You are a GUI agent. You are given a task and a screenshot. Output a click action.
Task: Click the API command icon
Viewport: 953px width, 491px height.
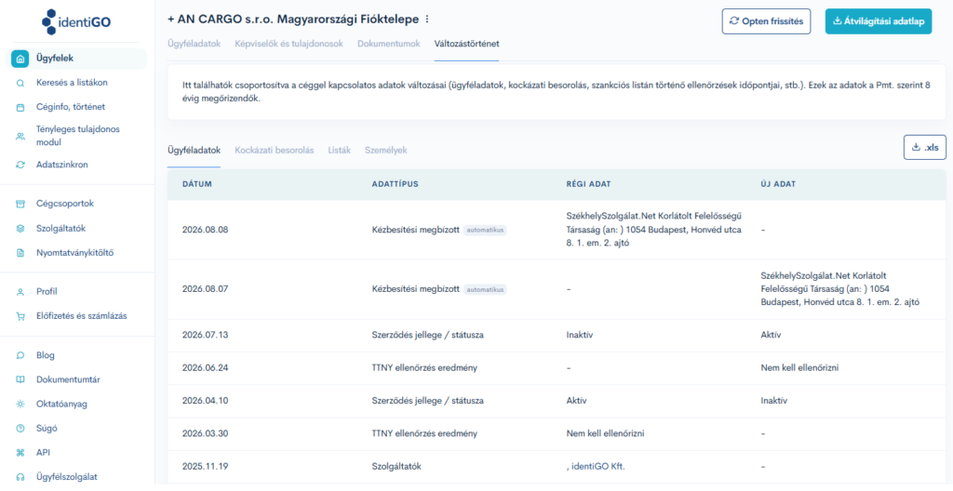pyautogui.click(x=20, y=453)
